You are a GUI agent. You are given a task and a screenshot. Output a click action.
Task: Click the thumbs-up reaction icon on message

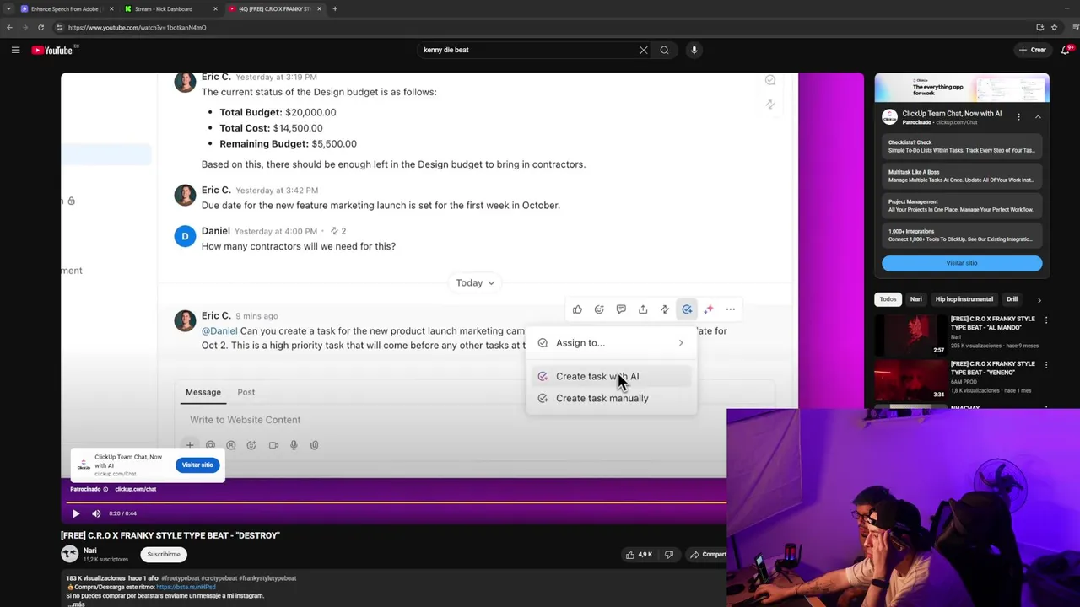pyautogui.click(x=577, y=309)
